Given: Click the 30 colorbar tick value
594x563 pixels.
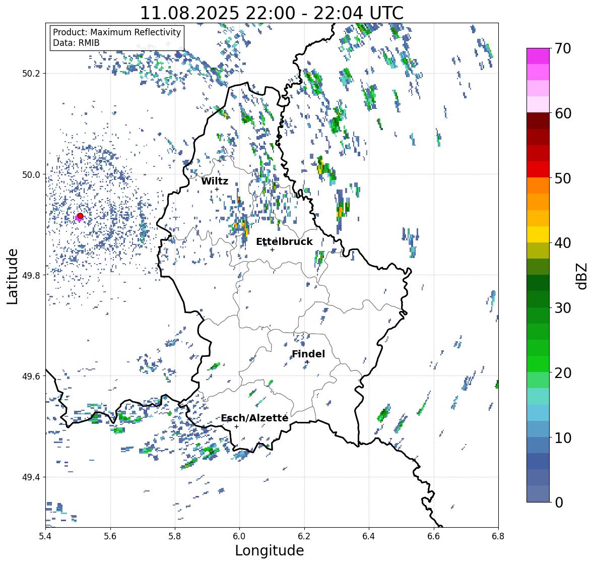Looking at the screenshot, I should (563, 307).
